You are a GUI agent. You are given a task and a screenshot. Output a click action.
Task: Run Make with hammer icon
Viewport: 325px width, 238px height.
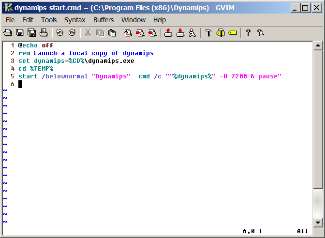tap(208, 33)
